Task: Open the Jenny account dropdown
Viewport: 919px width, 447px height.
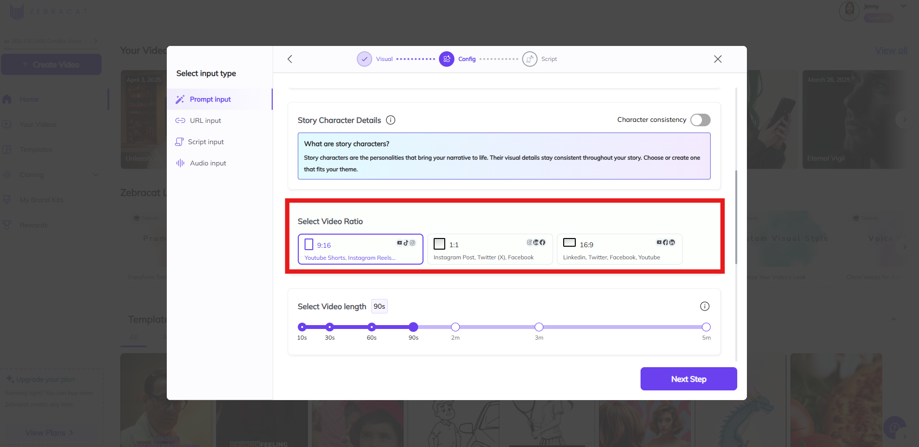Action: (903, 6)
